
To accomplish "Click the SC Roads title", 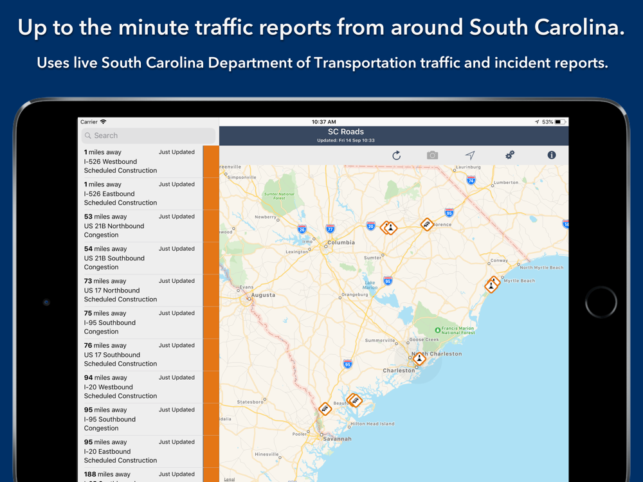I will 346,132.
